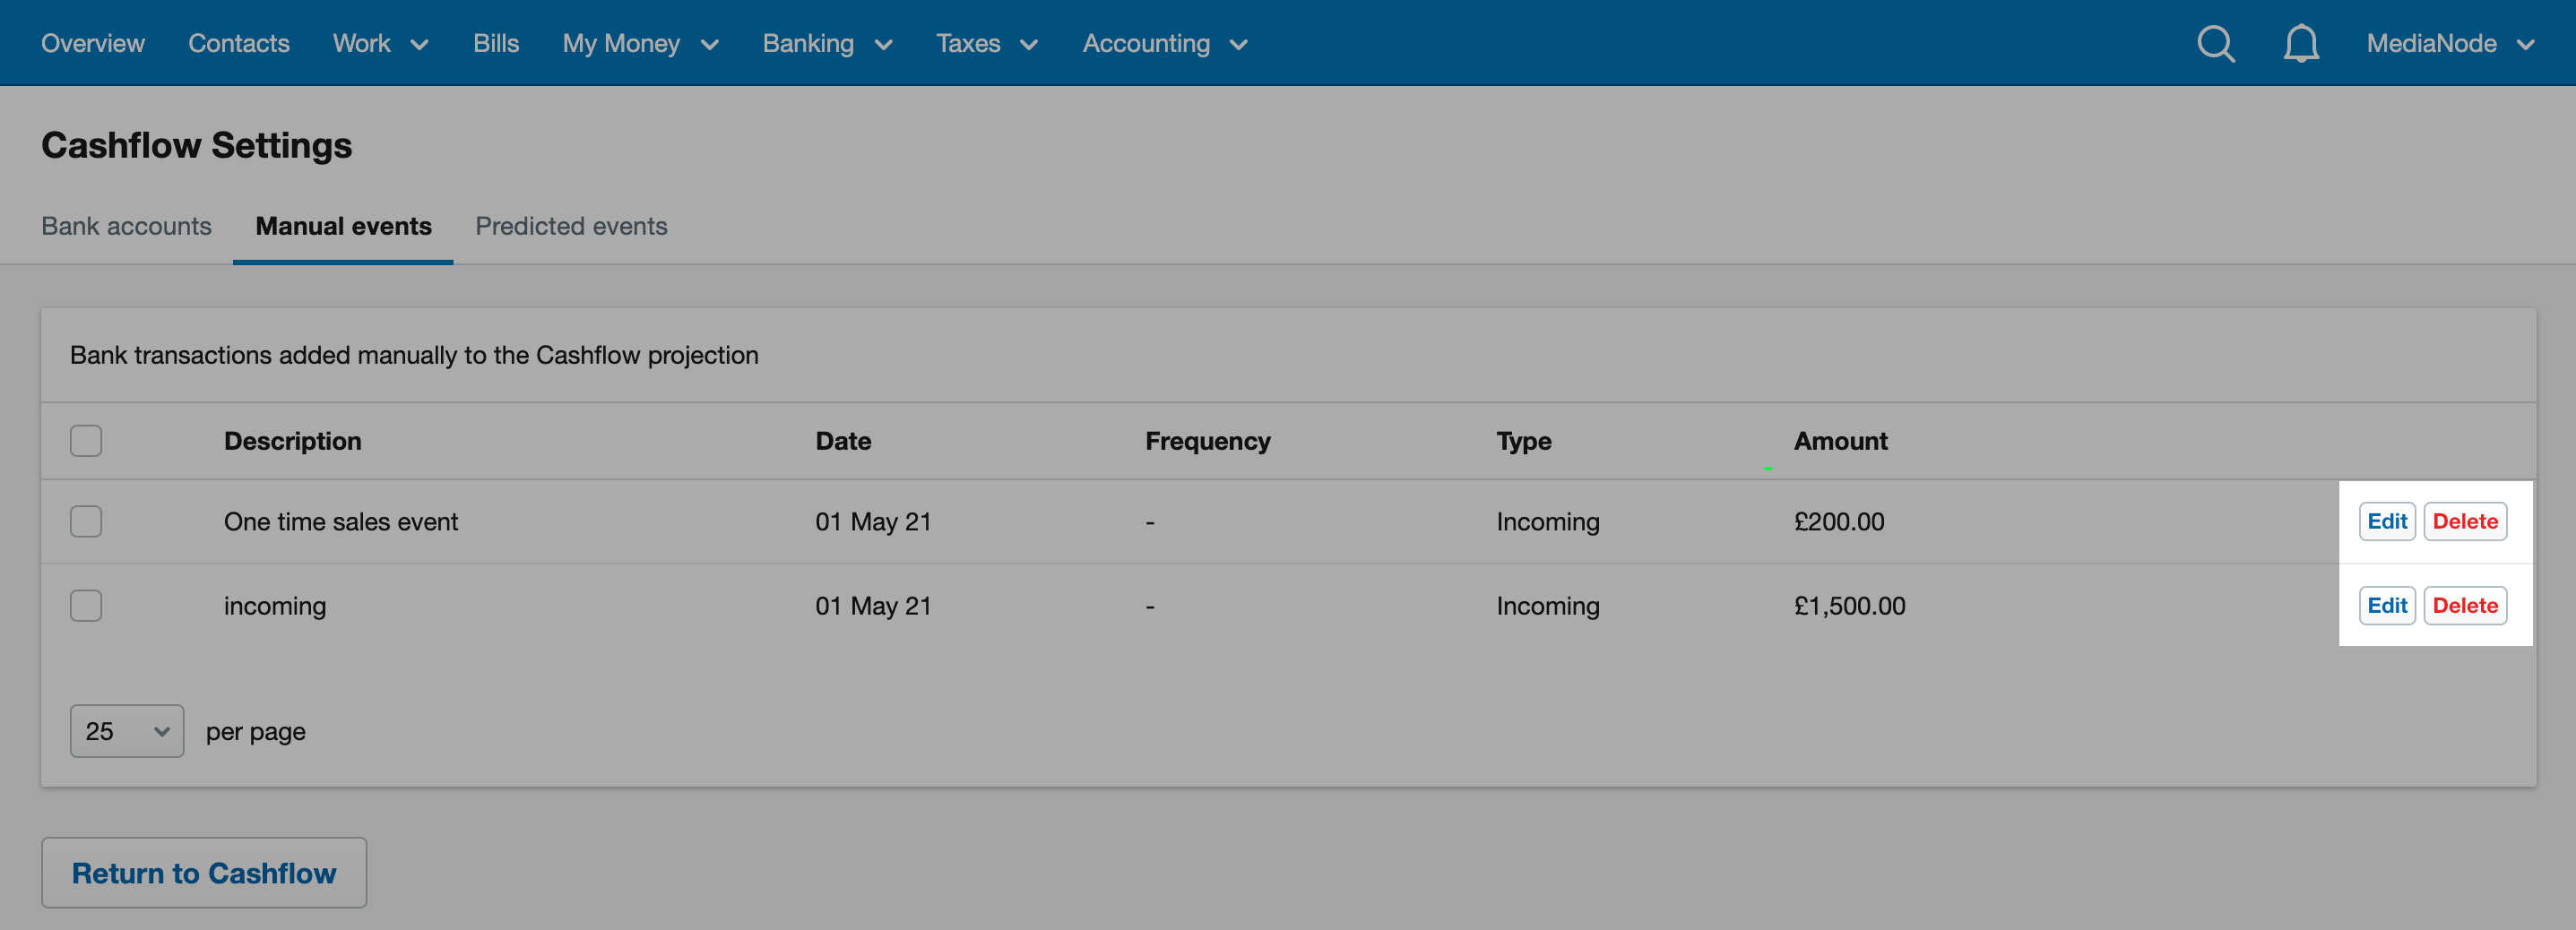Screen dimensions: 2576x930
Task: Switch to the Bank accounts tab
Action: pos(126,226)
